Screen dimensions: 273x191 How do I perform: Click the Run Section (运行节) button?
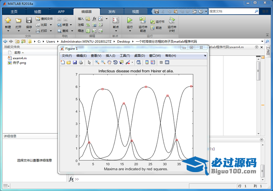tap(157, 22)
